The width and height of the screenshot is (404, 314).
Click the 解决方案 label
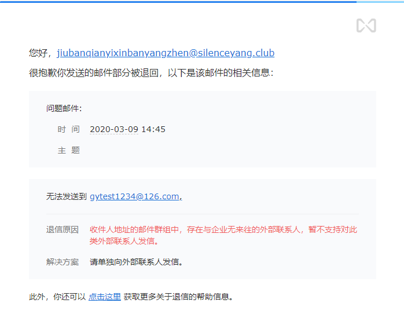click(63, 262)
